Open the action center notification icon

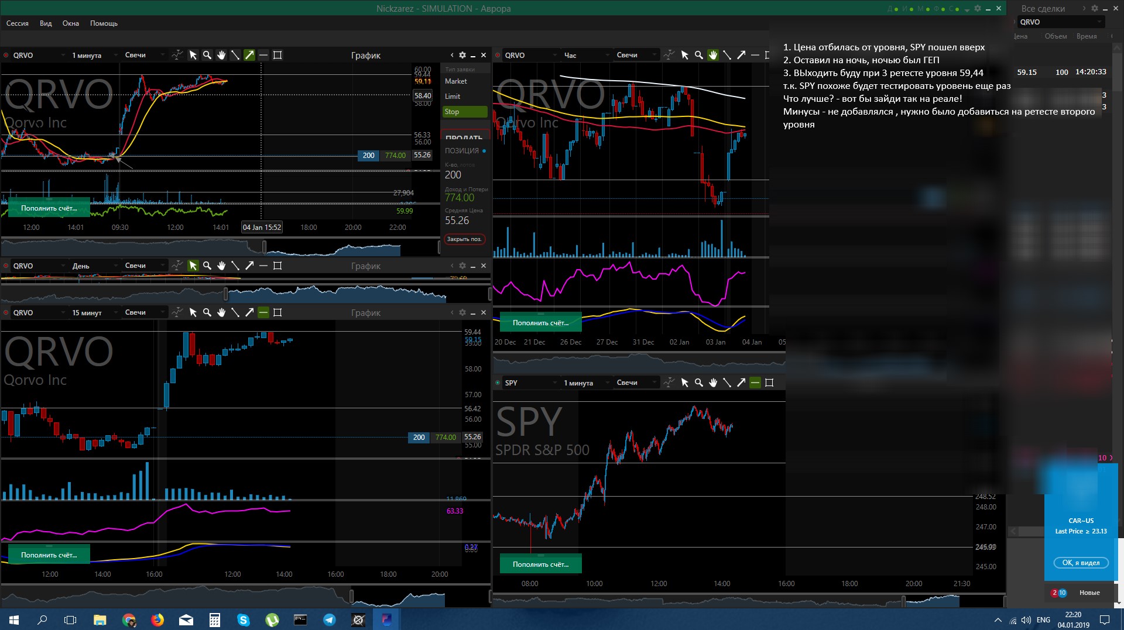(1105, 619)
